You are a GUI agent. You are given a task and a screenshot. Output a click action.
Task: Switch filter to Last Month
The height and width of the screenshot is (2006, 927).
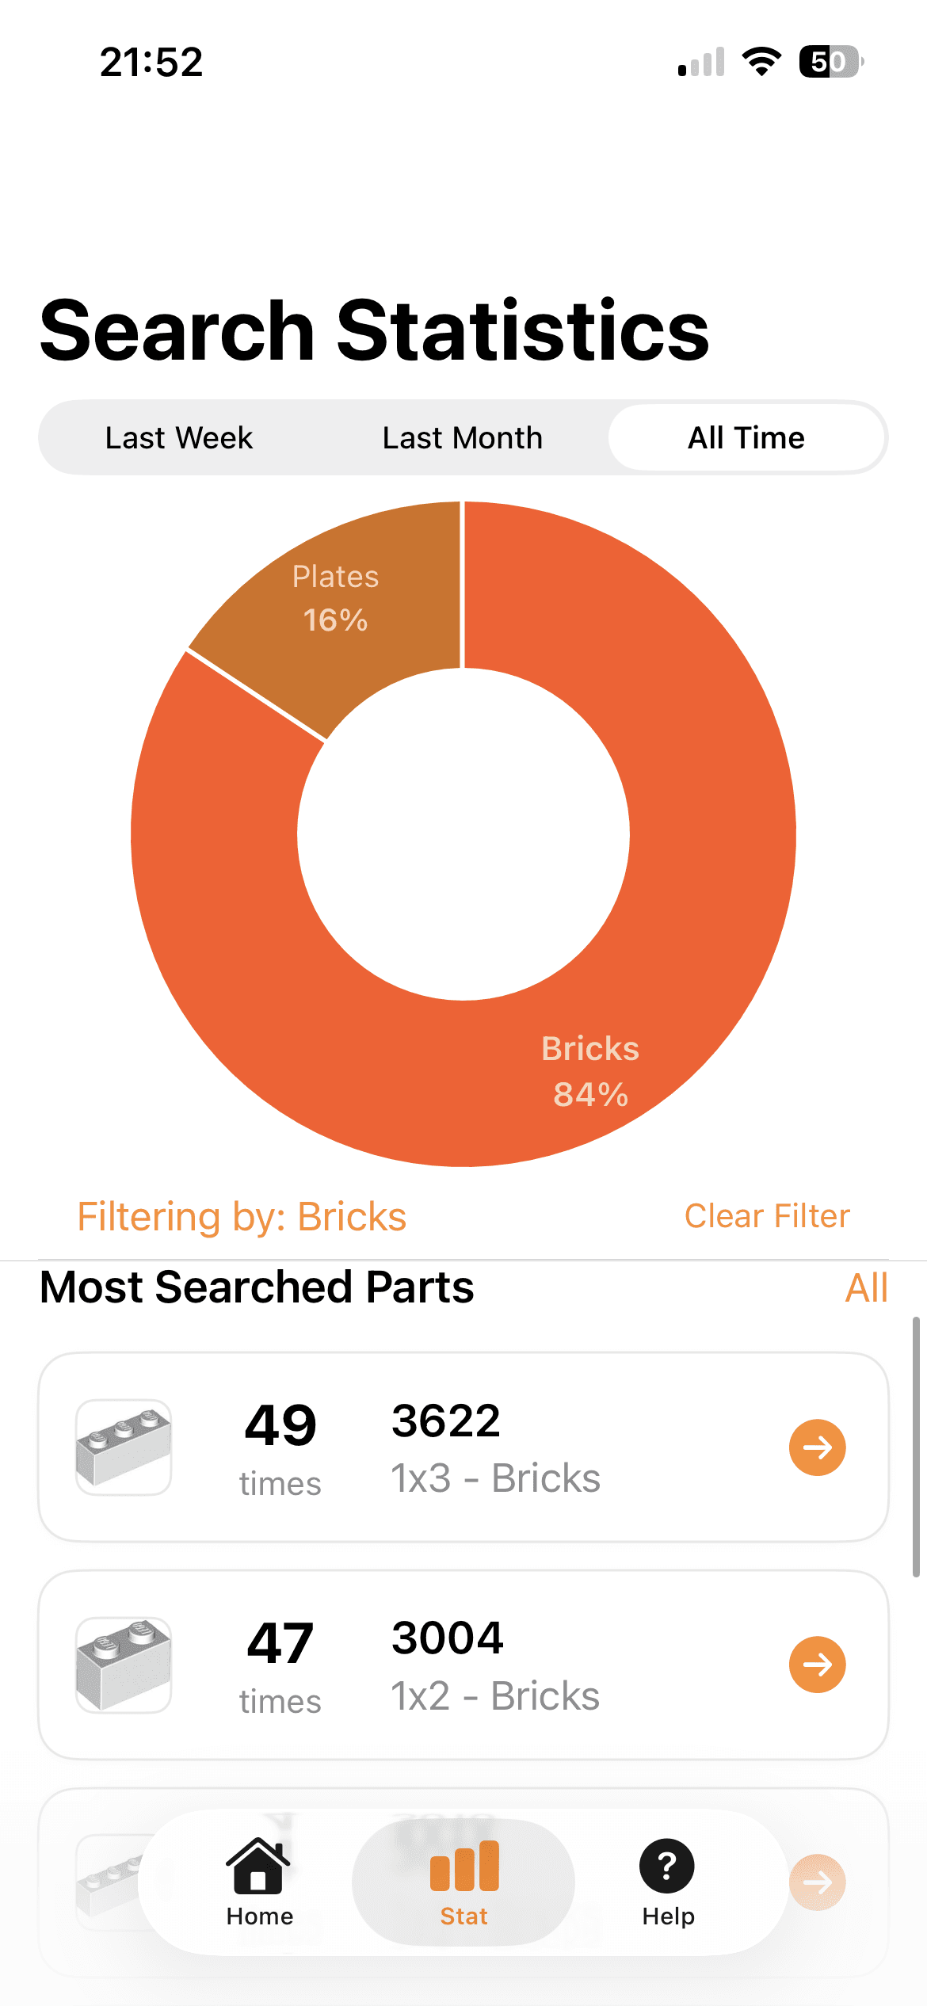(462, 437)
